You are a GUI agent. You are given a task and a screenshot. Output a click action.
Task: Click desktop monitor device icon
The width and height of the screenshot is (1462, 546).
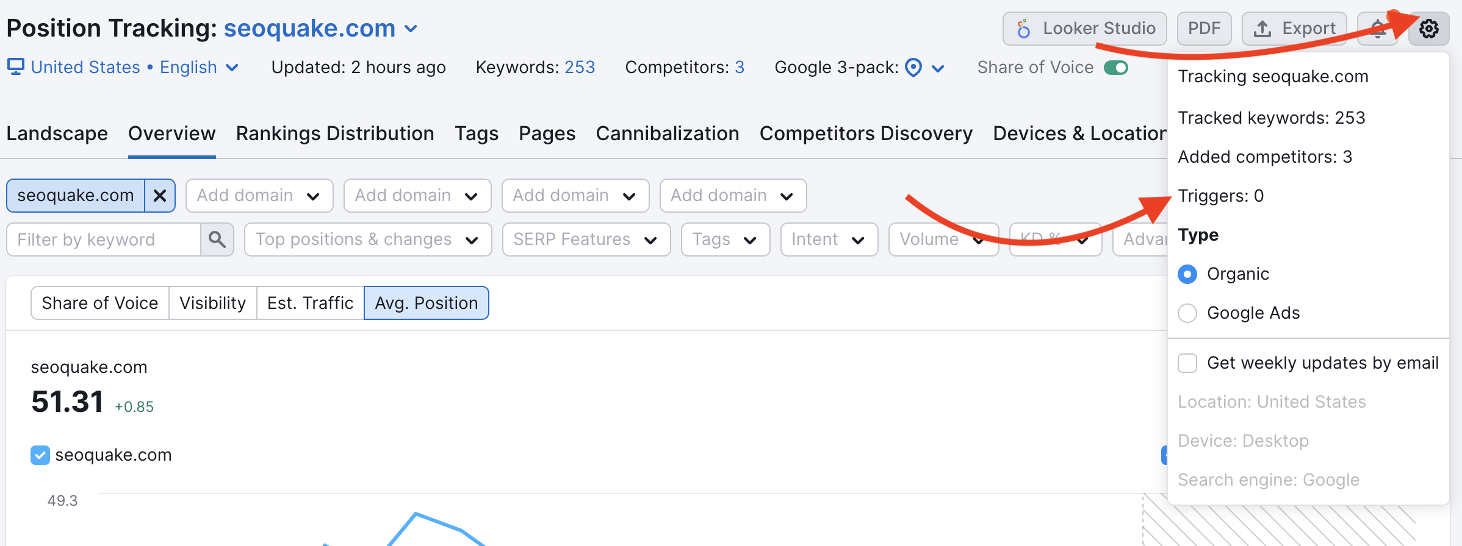pyautogui.click(x=15, y=66)
